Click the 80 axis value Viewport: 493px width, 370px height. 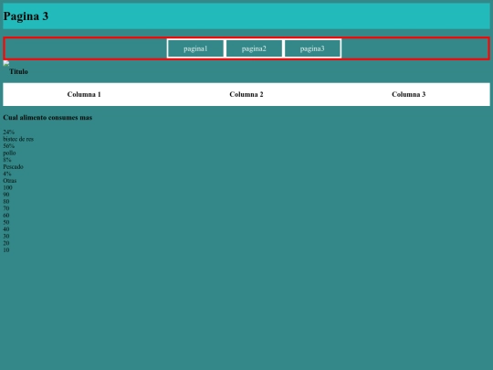coord(6,201)
